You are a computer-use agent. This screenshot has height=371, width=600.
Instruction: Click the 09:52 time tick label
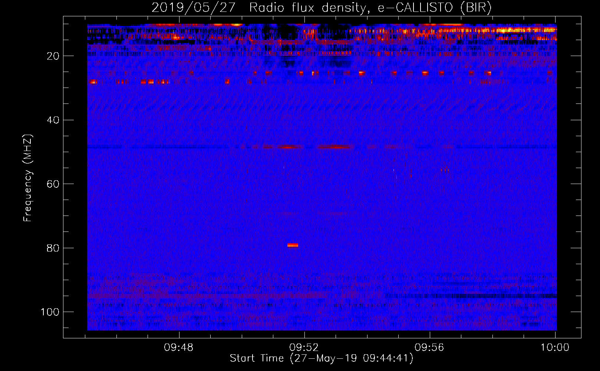(x=304, y=348)
